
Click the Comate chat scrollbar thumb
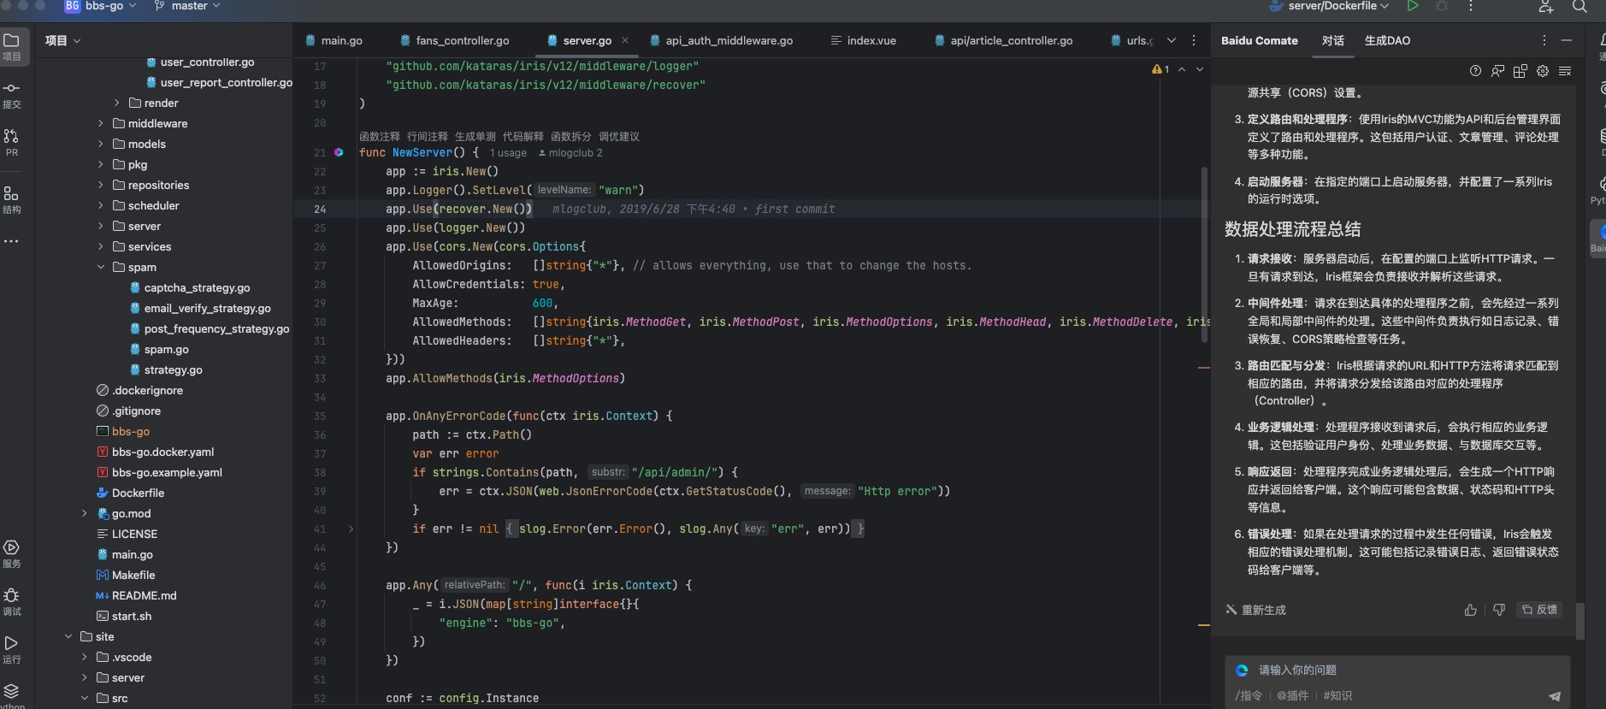pos(1580,621)
